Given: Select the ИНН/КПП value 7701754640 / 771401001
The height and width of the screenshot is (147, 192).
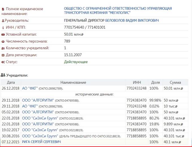Looking at the screenshot, I should click(x=85, y=27).
